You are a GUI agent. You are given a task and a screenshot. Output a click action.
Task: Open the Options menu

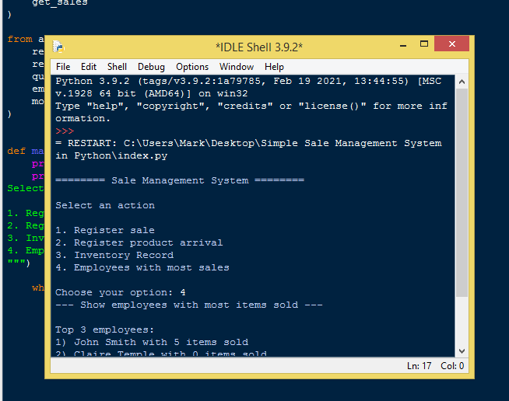192,67
